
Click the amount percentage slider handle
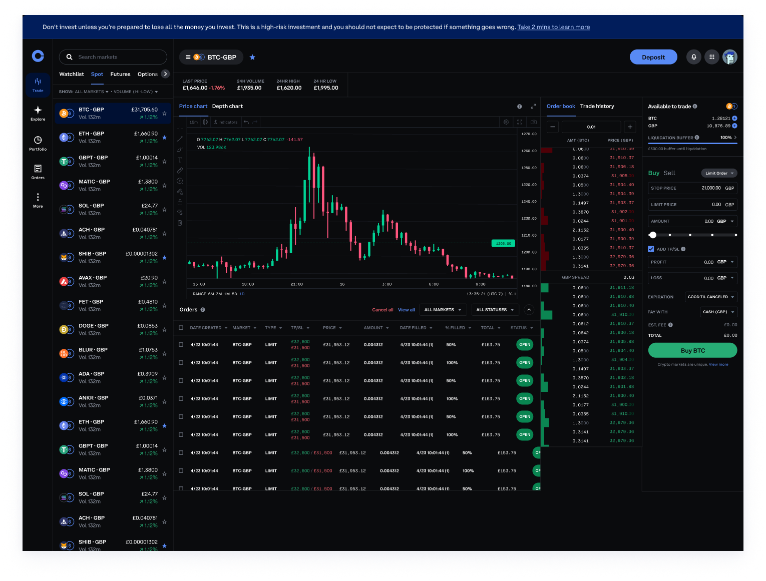pyautogui.click(x=652, y=235)
